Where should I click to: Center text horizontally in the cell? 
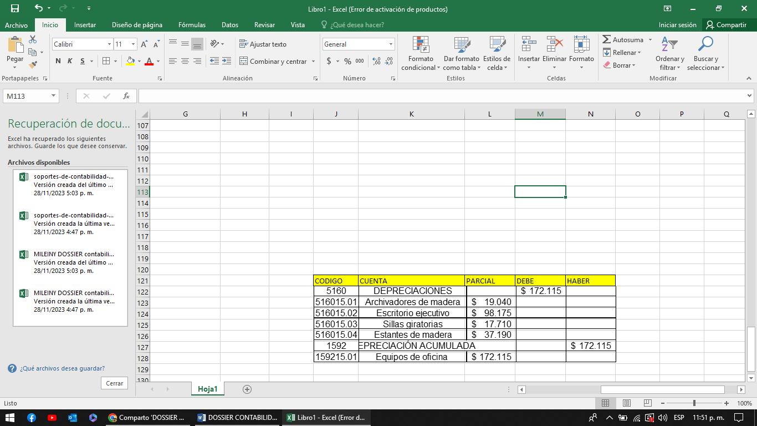tap(185, 61)
